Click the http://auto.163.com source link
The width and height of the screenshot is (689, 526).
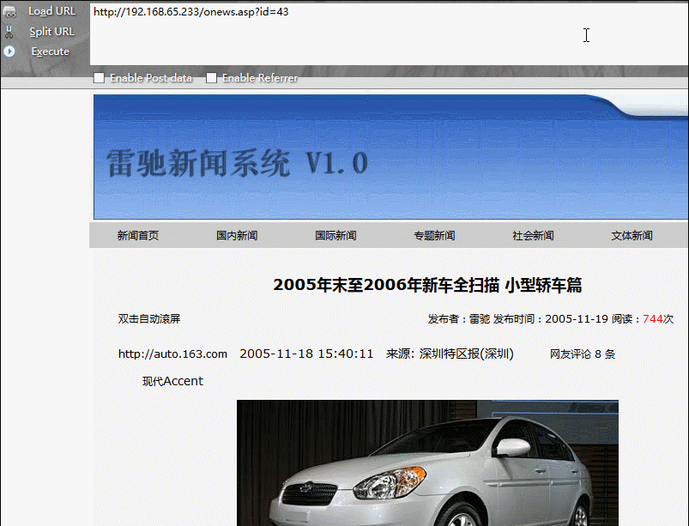click(172, 354)
